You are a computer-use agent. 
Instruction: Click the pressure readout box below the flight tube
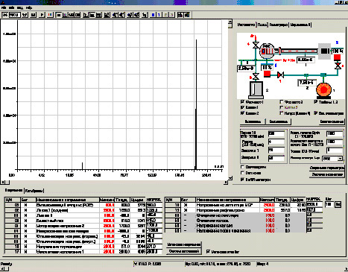pyautogui.click(x=306, y=60)
